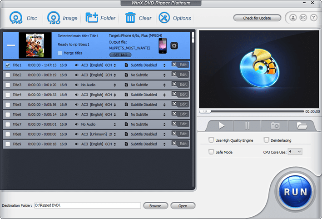322x219 pixels.
Task: Click Edit scissors for Title1
Action: pyautogui.click(x=180, y=65)
